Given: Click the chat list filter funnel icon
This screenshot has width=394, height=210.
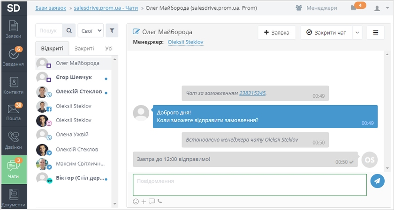Looking at the screenshot, I should coord(112,31).
